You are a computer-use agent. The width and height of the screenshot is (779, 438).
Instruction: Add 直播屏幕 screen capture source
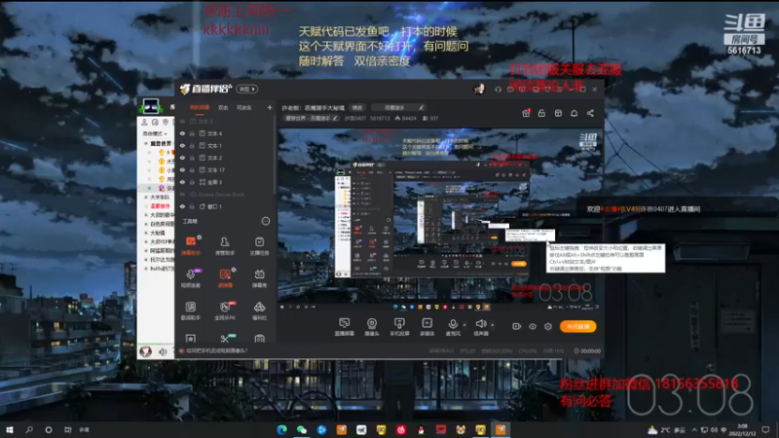click(x=345, y=327)
